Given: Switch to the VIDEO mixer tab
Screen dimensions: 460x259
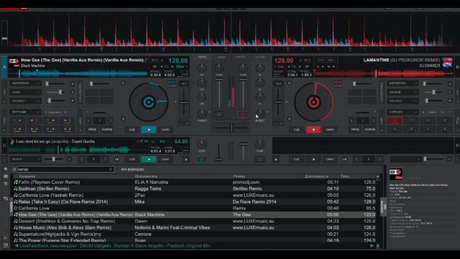Looking at the screenshot, I should [x=221, y=57].
